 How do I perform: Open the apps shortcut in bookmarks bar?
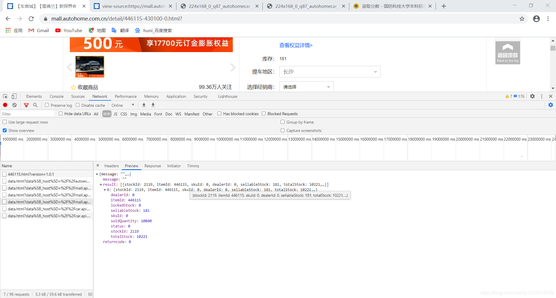[x=14, y=30]
